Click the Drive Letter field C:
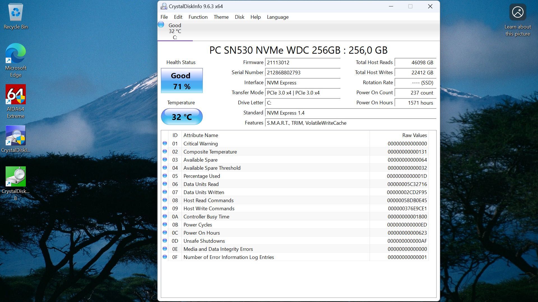The width and height of the screenshot is (538, 302). point(303,103)
